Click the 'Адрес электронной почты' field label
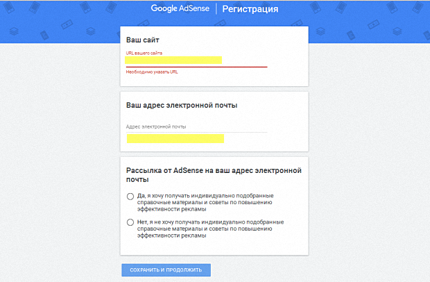 coord(156,126)
